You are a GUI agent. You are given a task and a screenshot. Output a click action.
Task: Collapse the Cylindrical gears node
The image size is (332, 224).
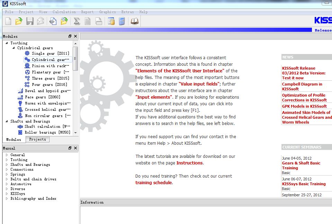(x=14, y=48)
